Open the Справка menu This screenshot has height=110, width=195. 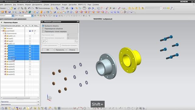96,5
